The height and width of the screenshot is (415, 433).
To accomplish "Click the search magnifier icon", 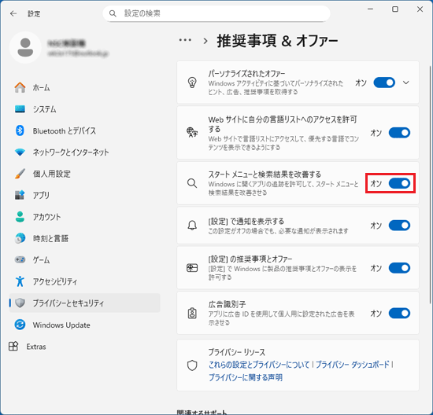I will click(x=113, y=13).
